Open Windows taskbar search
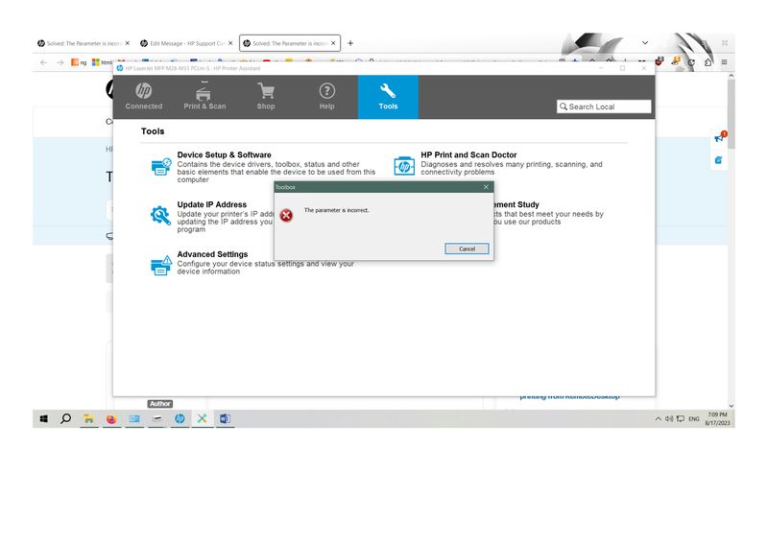 (x=65, y=418)
